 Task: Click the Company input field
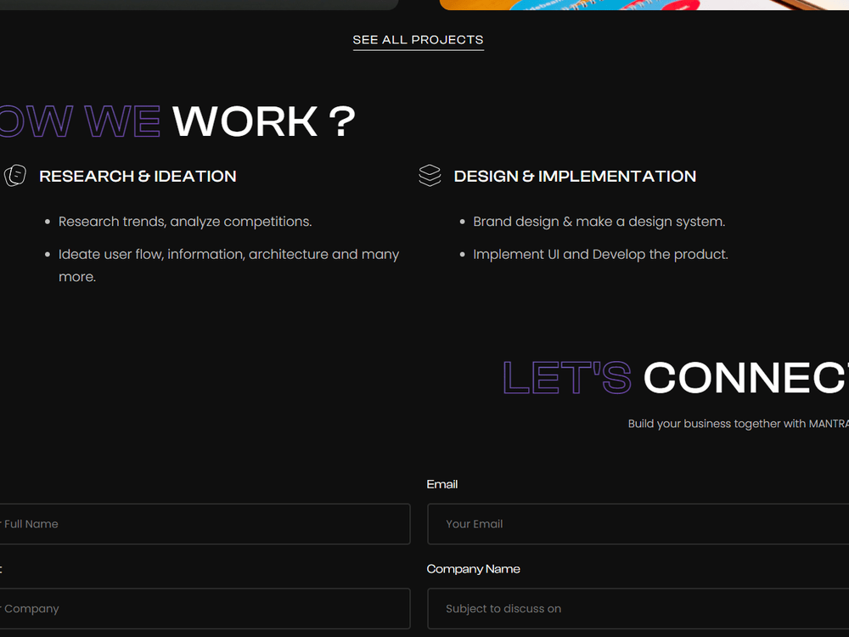click(x=205, y=608)
